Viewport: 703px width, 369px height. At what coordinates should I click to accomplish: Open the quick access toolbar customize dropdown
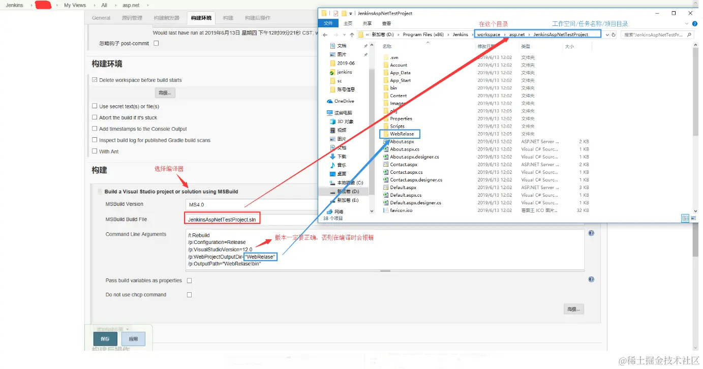[350, 13]
